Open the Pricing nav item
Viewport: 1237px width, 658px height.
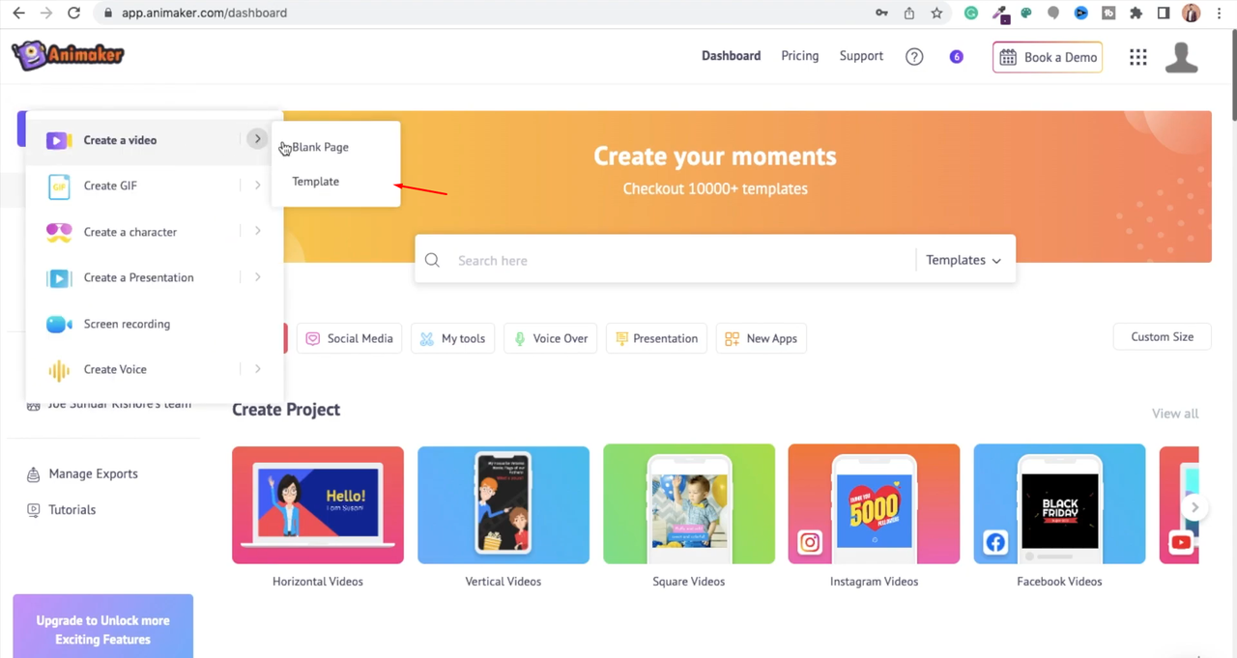[800, 56]
